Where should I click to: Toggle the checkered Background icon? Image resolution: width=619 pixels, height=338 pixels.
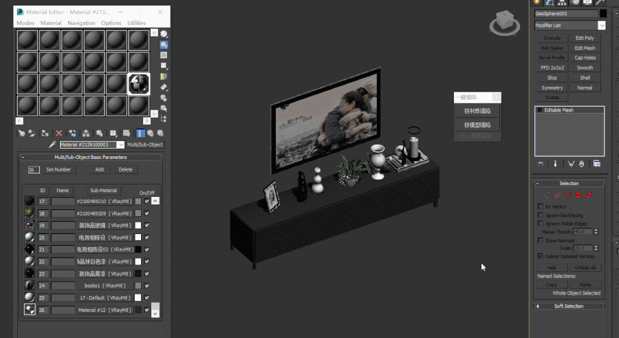coord(164,55)
